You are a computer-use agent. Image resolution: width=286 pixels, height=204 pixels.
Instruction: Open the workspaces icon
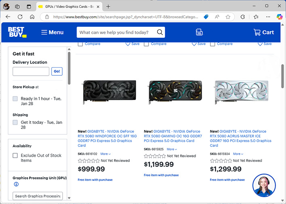[17, 6]
